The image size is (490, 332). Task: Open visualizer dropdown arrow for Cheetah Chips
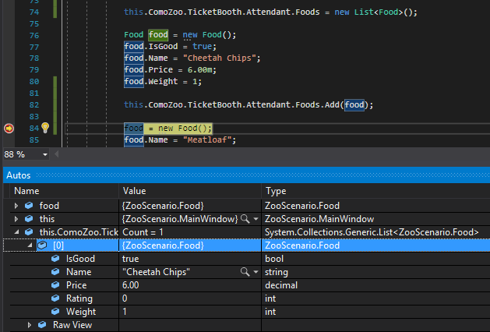click(256, 272)
